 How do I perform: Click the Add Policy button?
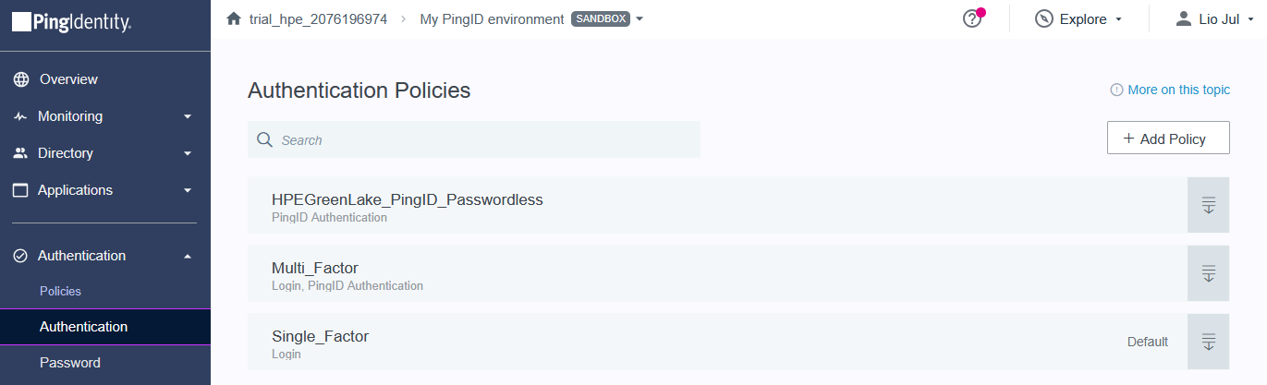click(x=1168, y=138)
